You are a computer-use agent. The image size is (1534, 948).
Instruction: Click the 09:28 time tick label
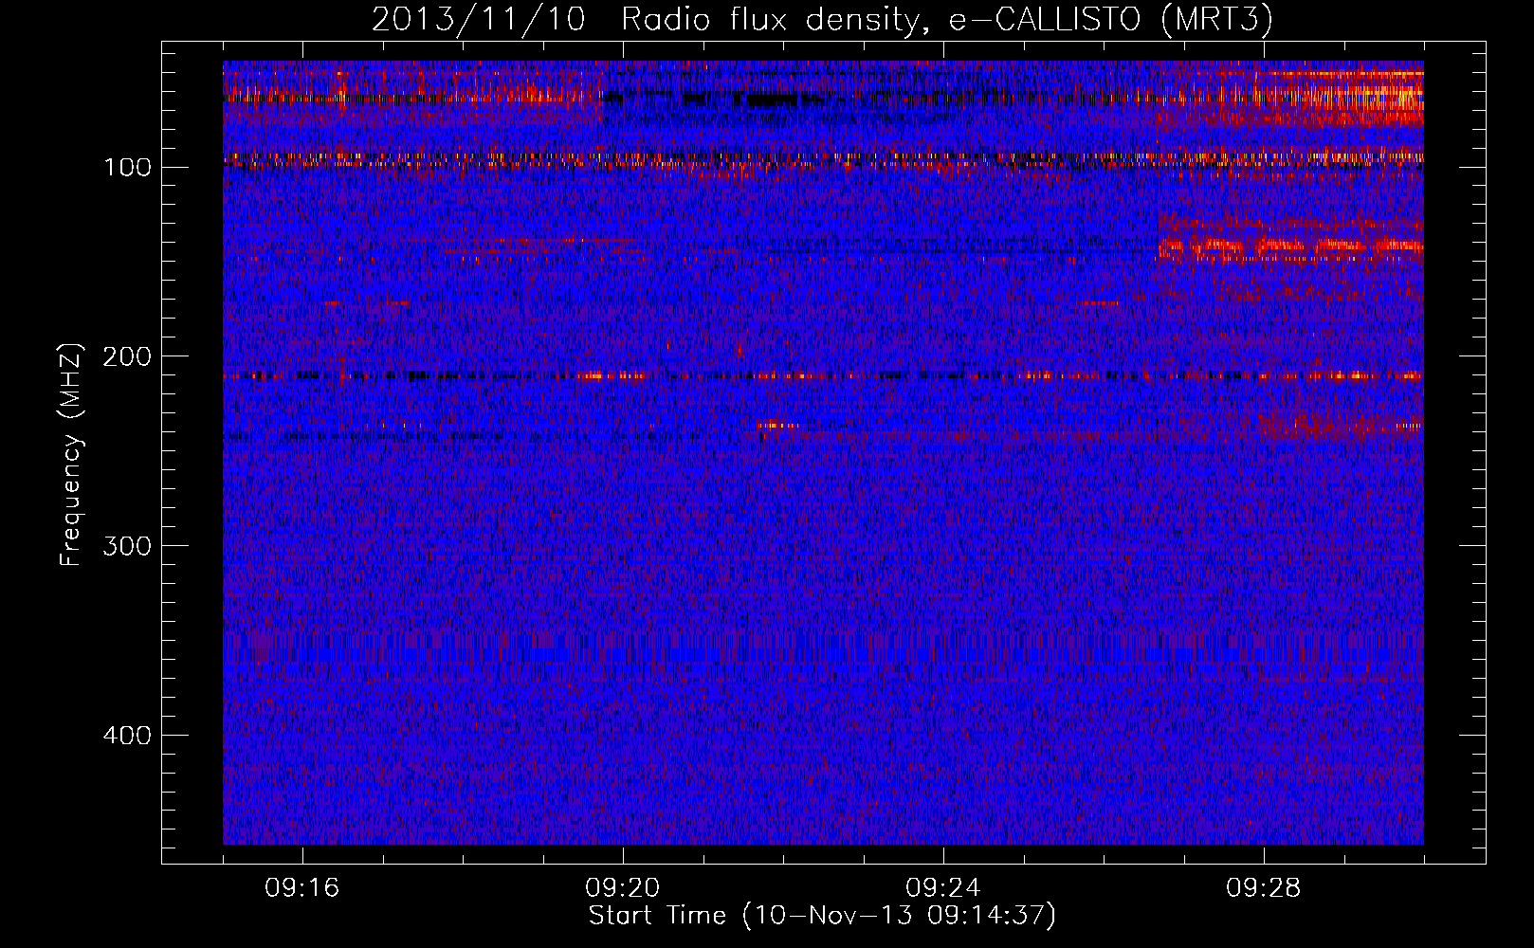click(x=1264, y=888)
